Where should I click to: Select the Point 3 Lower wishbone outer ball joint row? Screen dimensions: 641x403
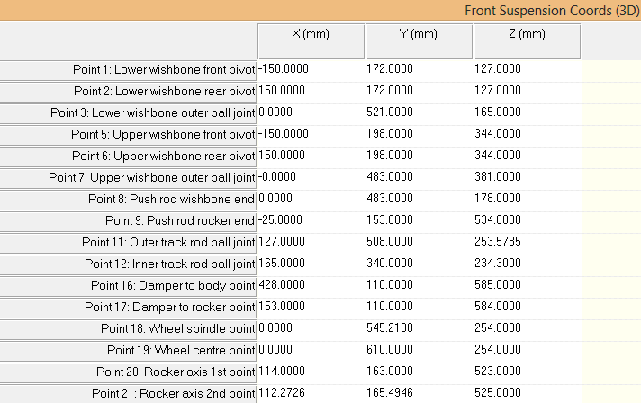point(129,112)
